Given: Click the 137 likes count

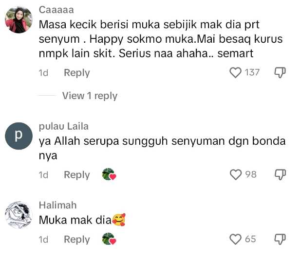Looking at the screenshot, I should tap(252, 73).
